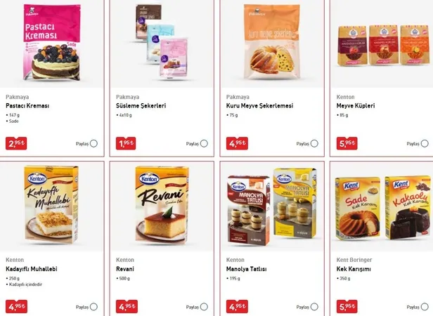Open the Pastacı Kreması product image
Screen dimensions: 433x316
click(x=52, y=43)
